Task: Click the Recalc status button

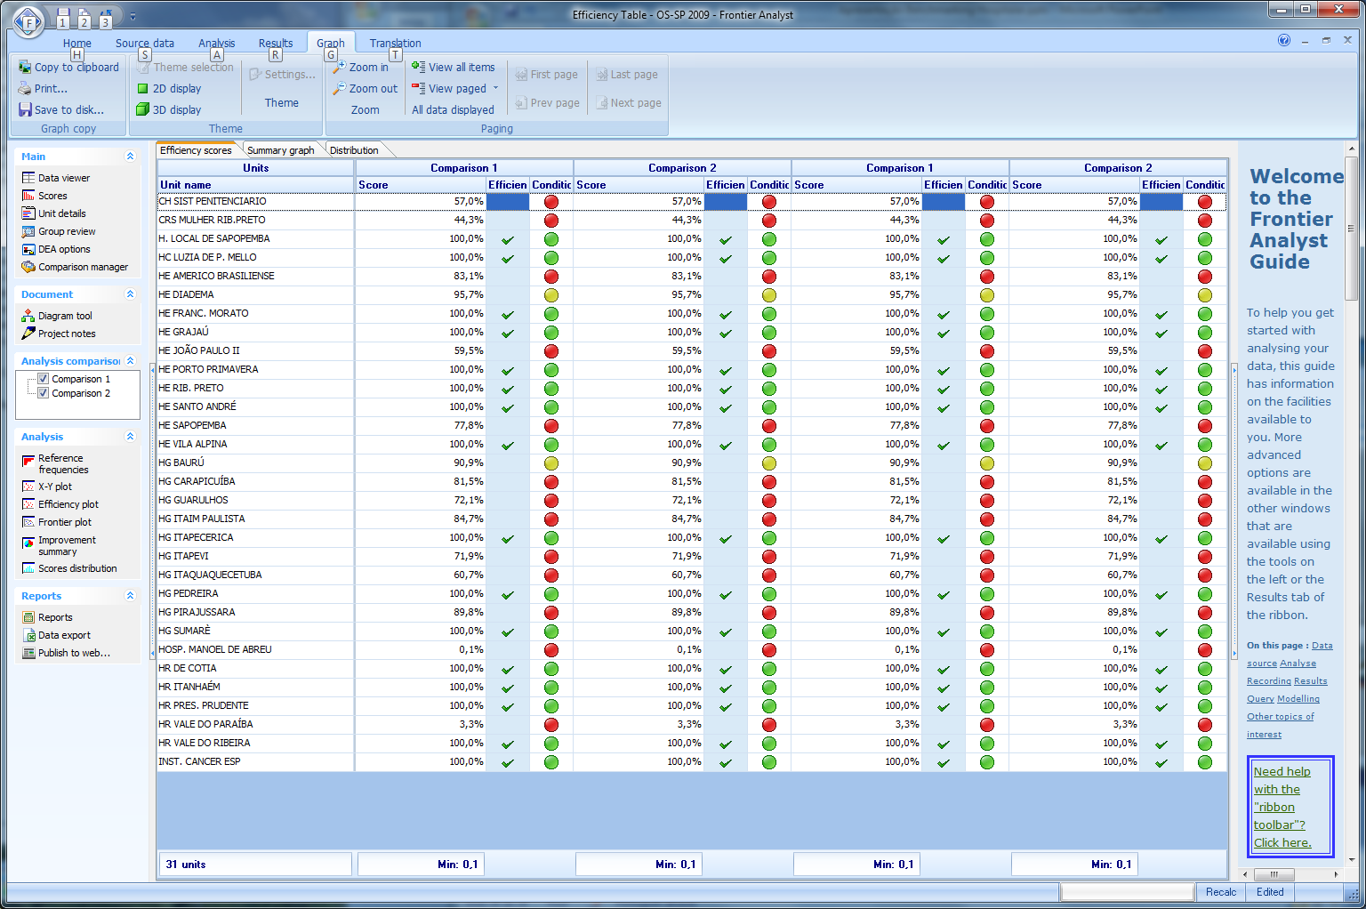Action: click(1221, 892)
